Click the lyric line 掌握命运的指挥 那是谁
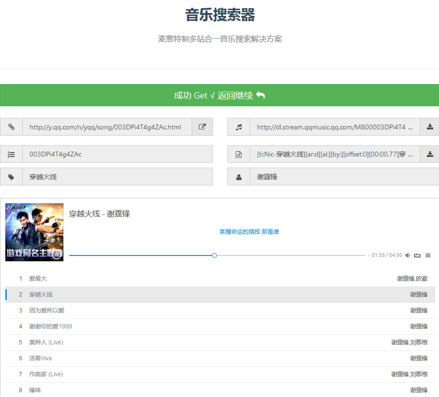 tap(250, 231)
